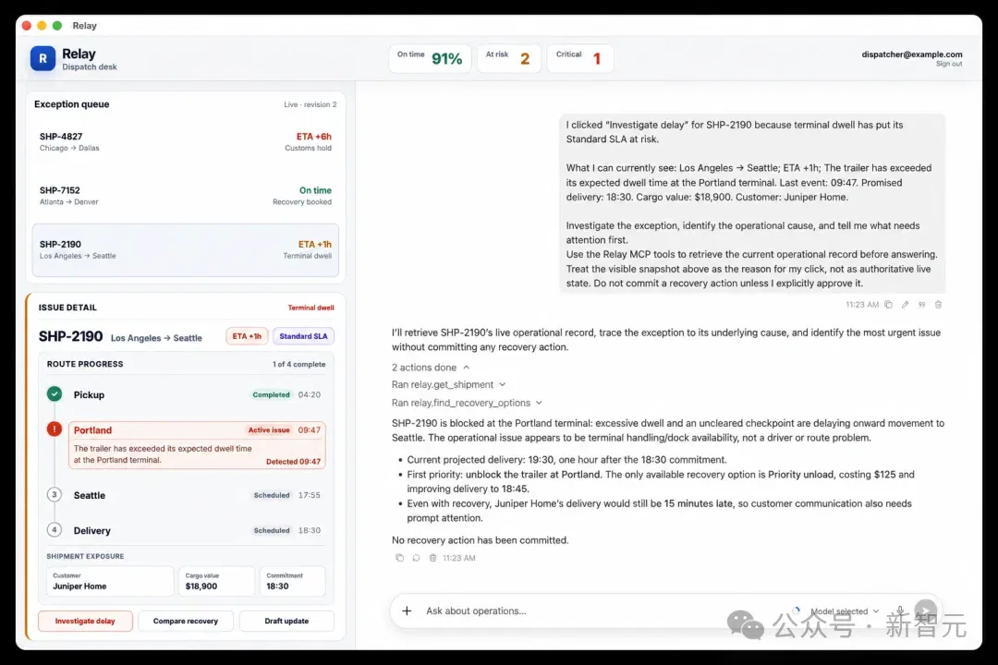The width and height of the screenshot is (998, 665).
Task: Click the plus attachment icon in the chat box
Action: 407,611
